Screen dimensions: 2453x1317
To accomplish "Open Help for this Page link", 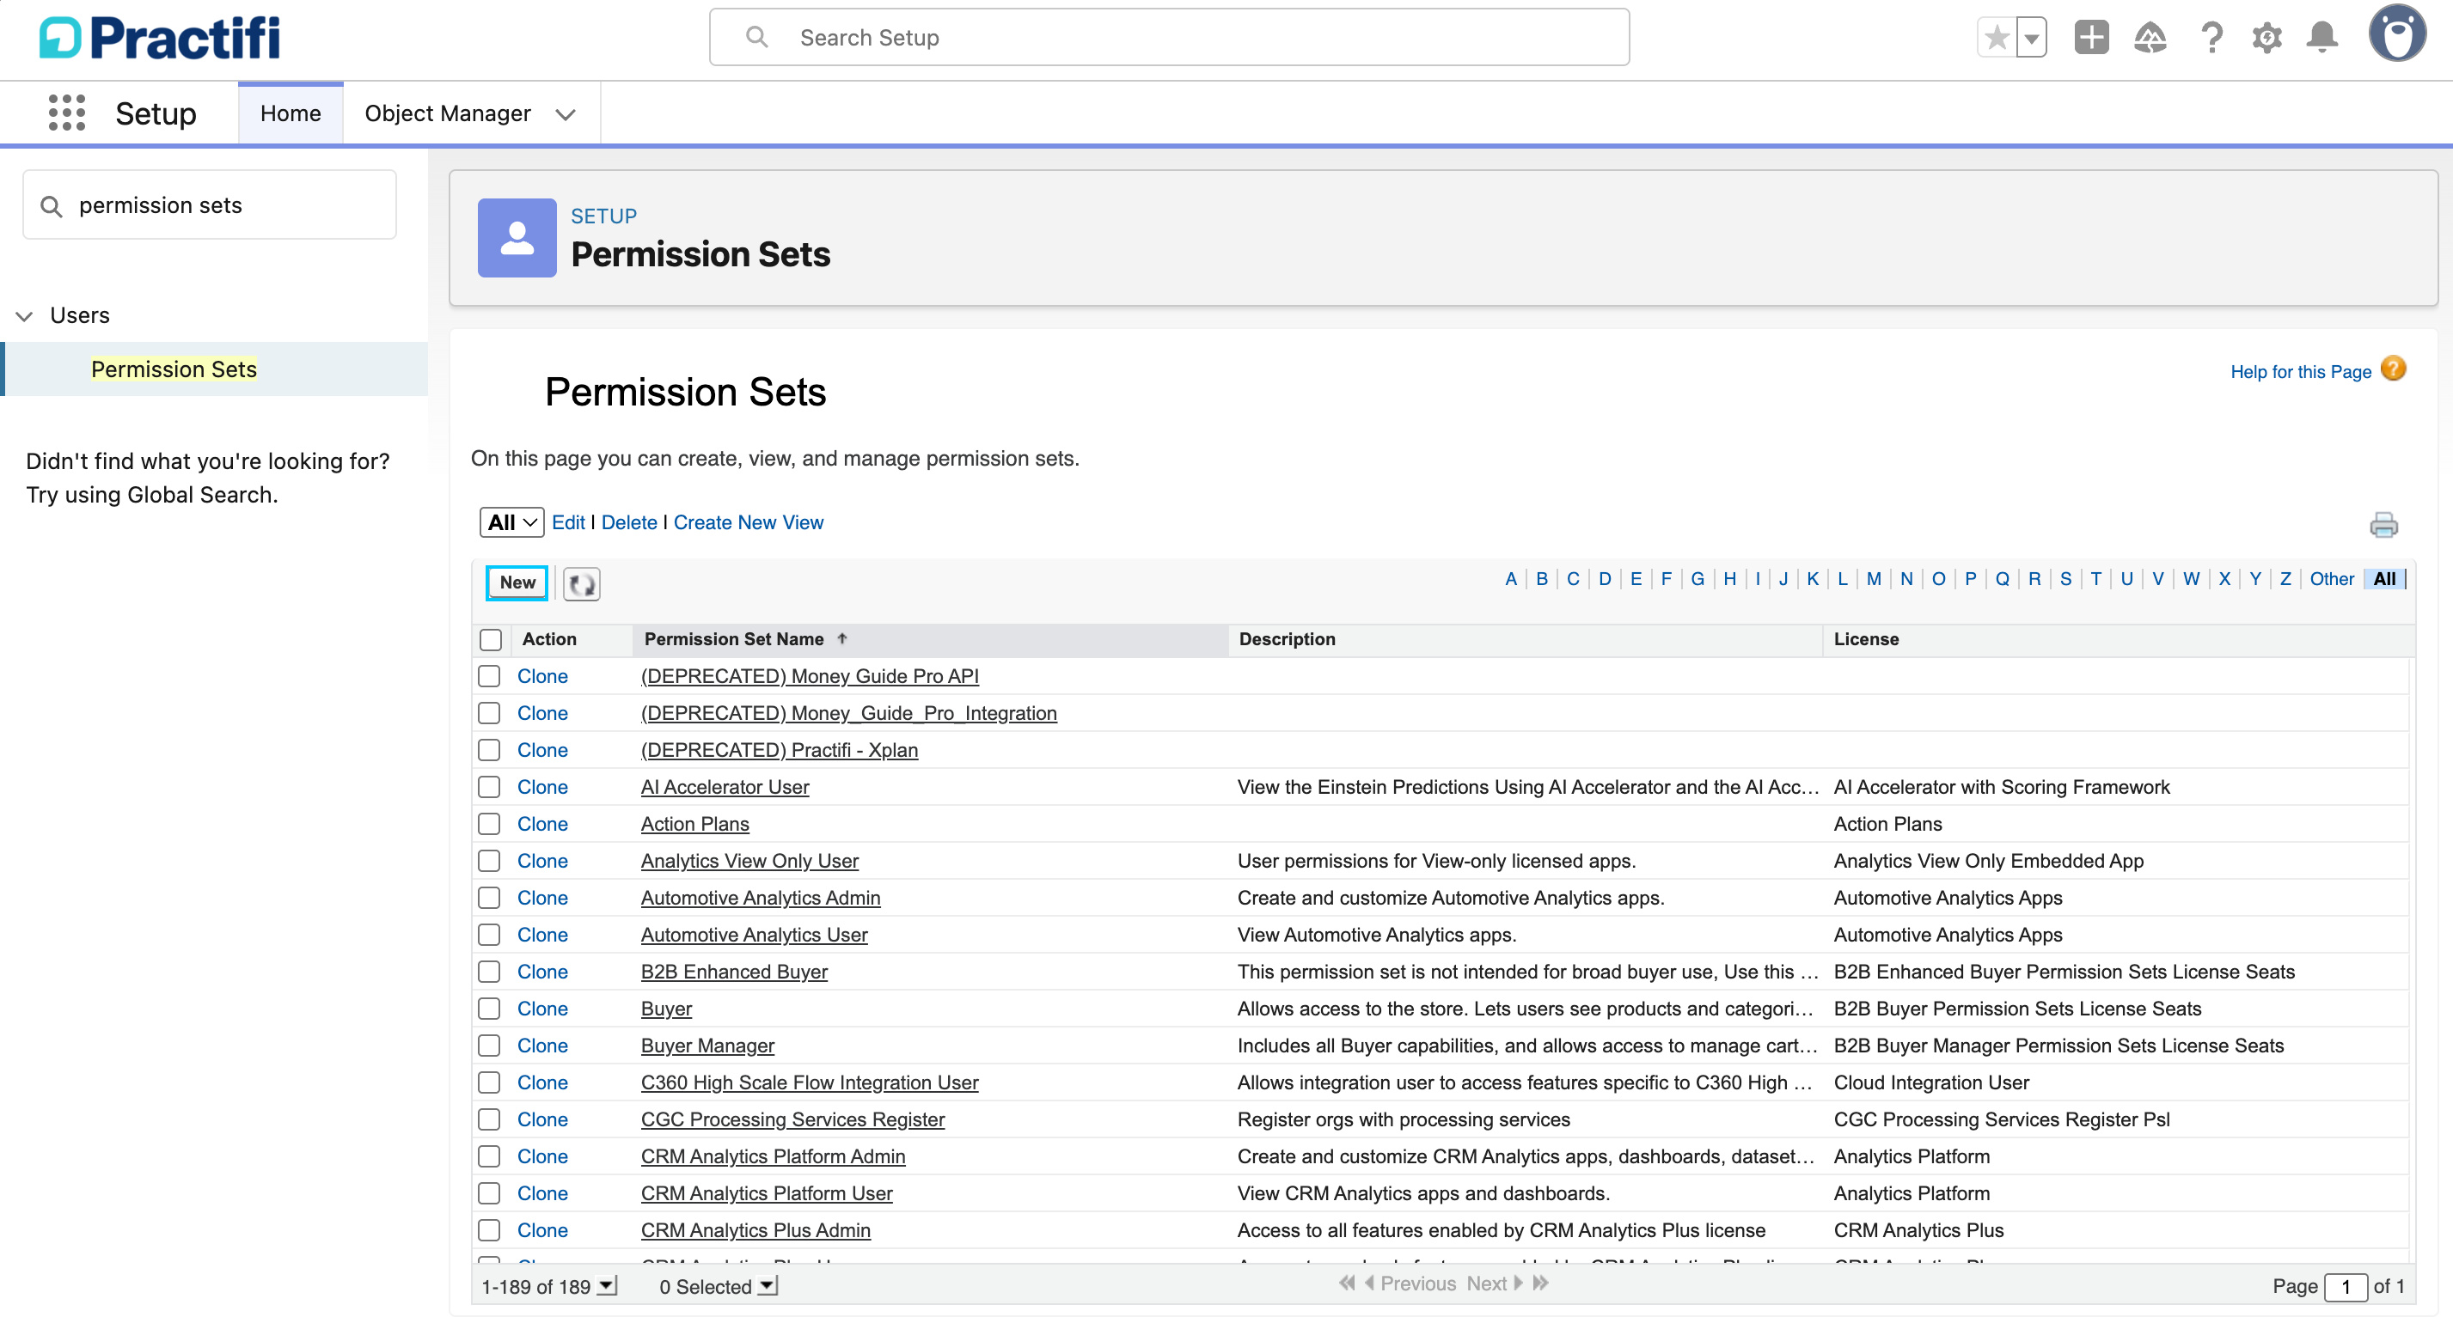I will (2301, 372).
